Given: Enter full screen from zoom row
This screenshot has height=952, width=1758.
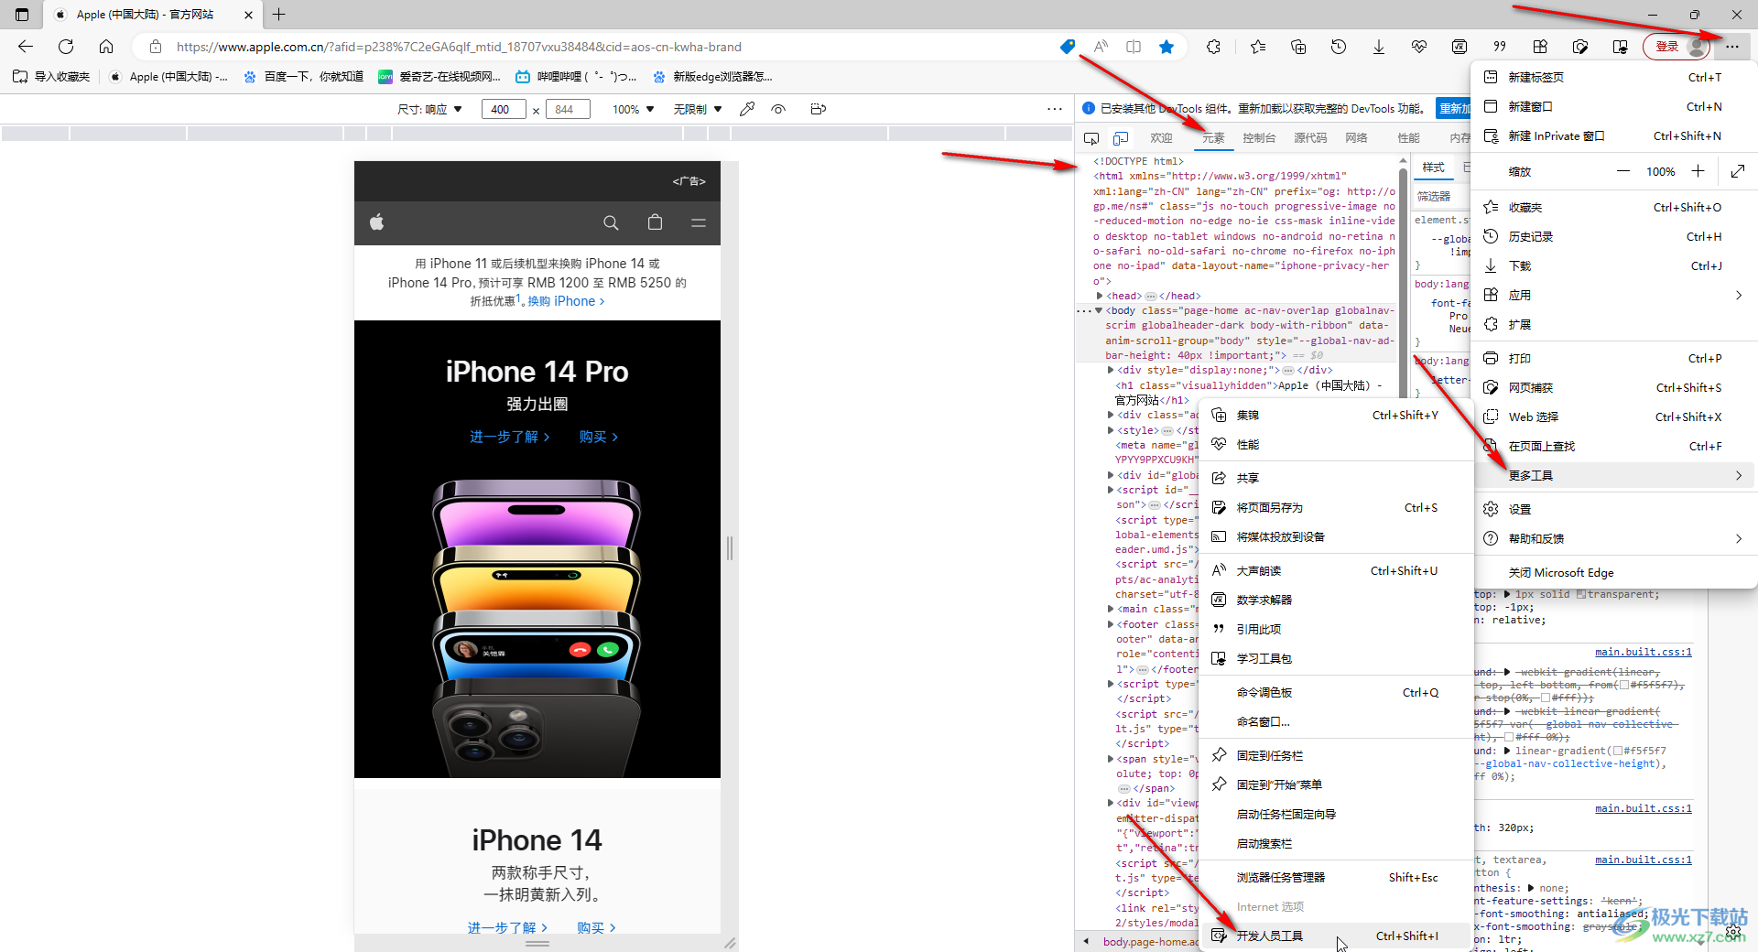Looking at the screenshot, I should tap(1738, 171).
